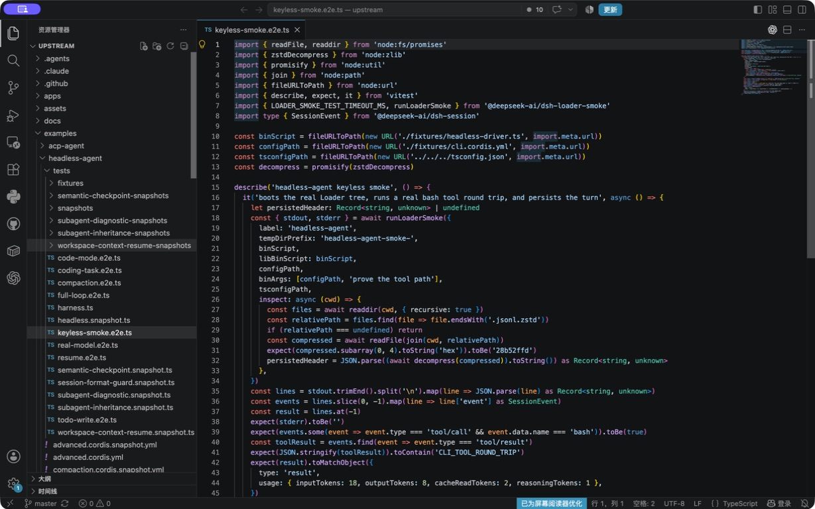This screenshot has height=509, width=815.
Task: Click the 更新 update button
Action: click(610, 10)
